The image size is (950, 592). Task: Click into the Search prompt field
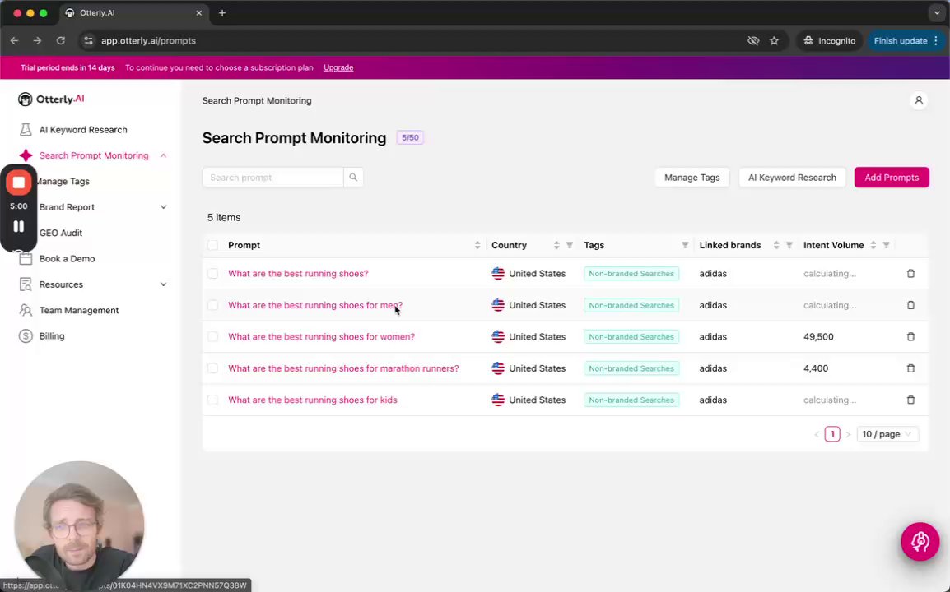click(272, 178)
